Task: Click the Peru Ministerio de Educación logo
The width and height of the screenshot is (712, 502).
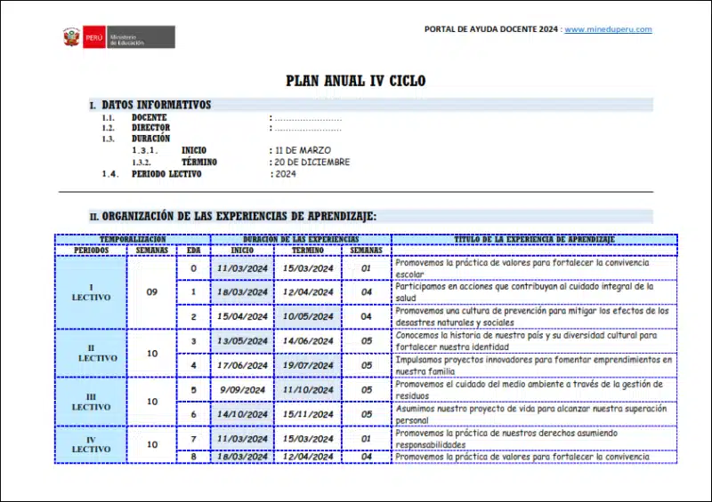Action: coord(117,37)
